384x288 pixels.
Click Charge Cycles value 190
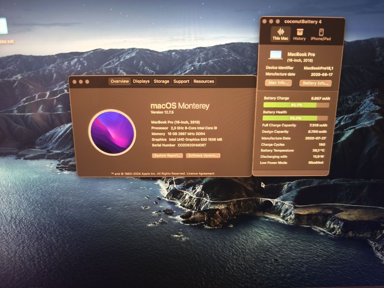(322, 144)
